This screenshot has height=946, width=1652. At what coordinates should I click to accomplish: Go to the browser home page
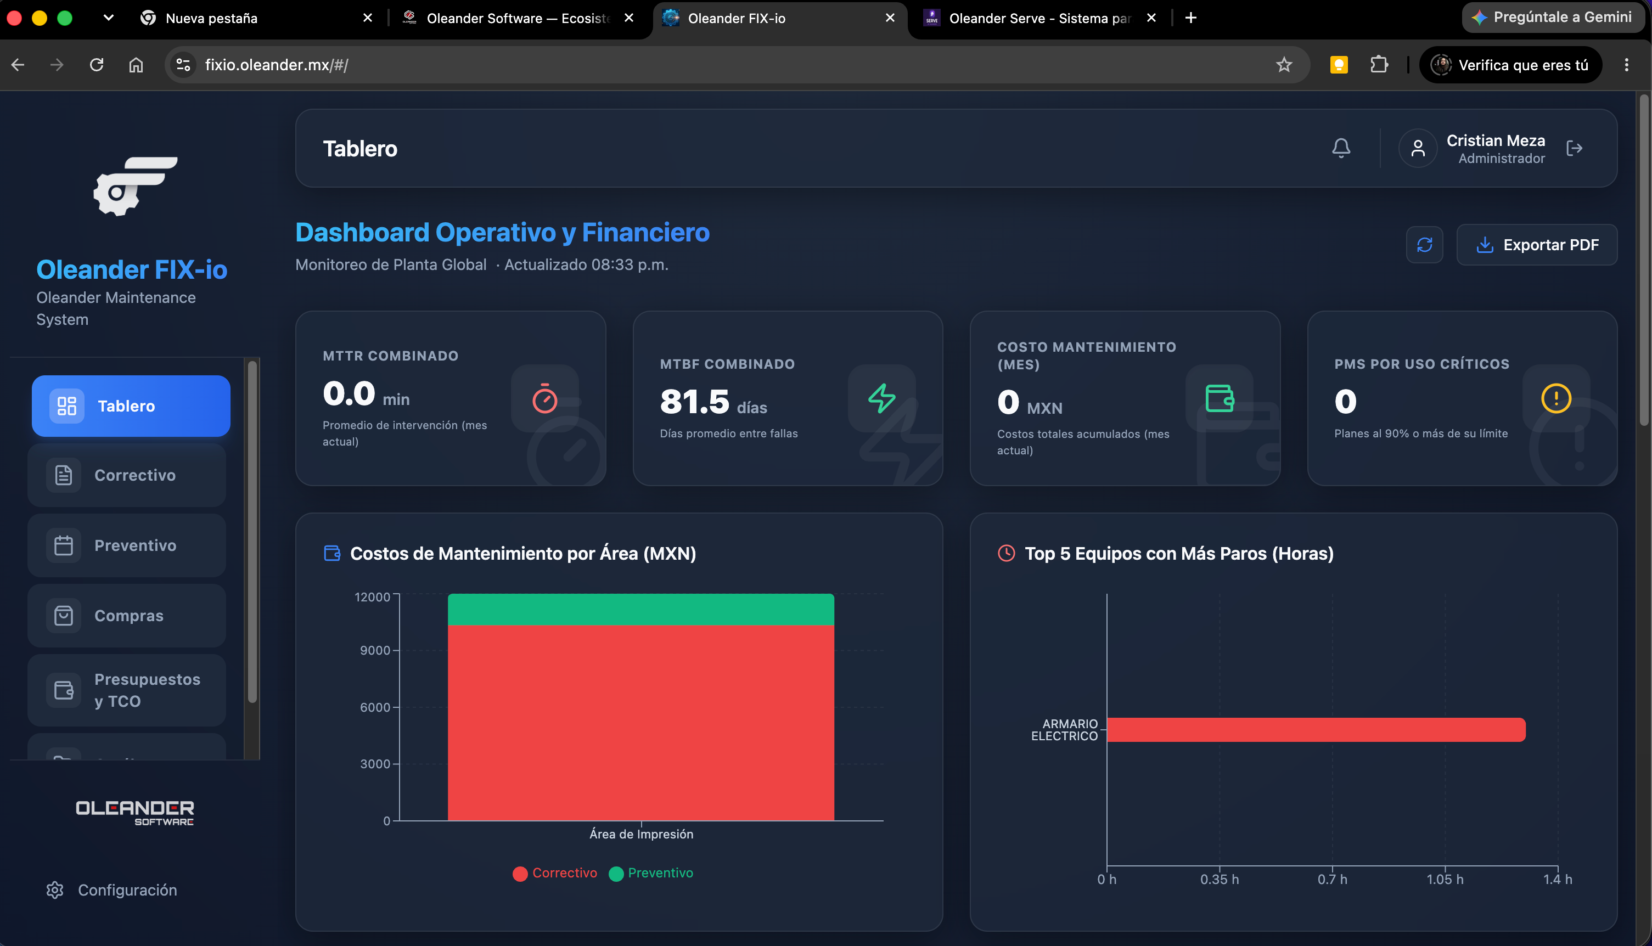tap(136, 64)
